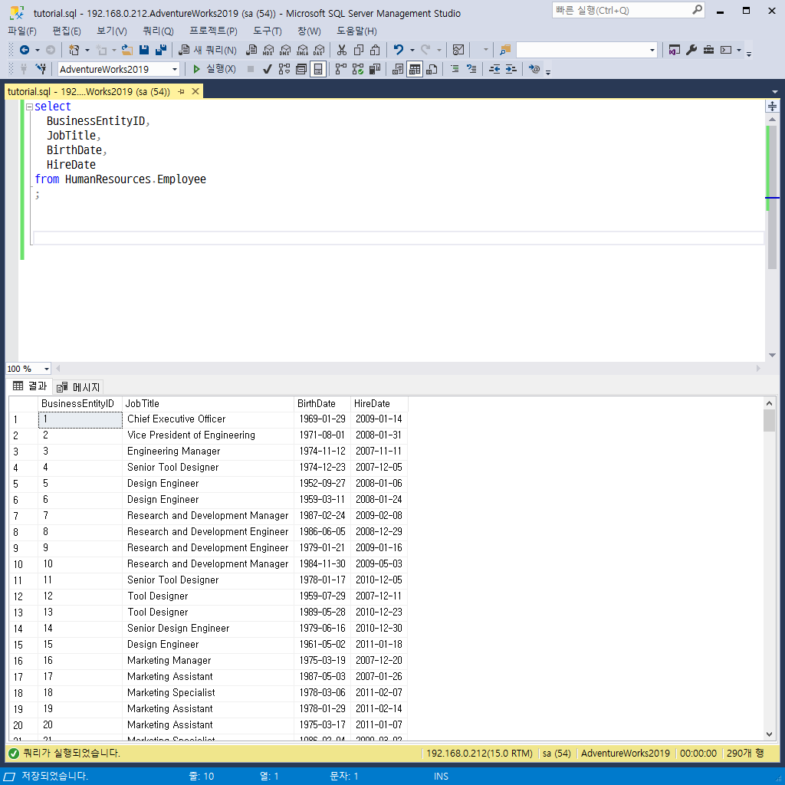This screenshot has width=785, height=785.
Task: Click Display Estimated Execution Plan icon
Action: pyautogui.click(x=284, y=69)
